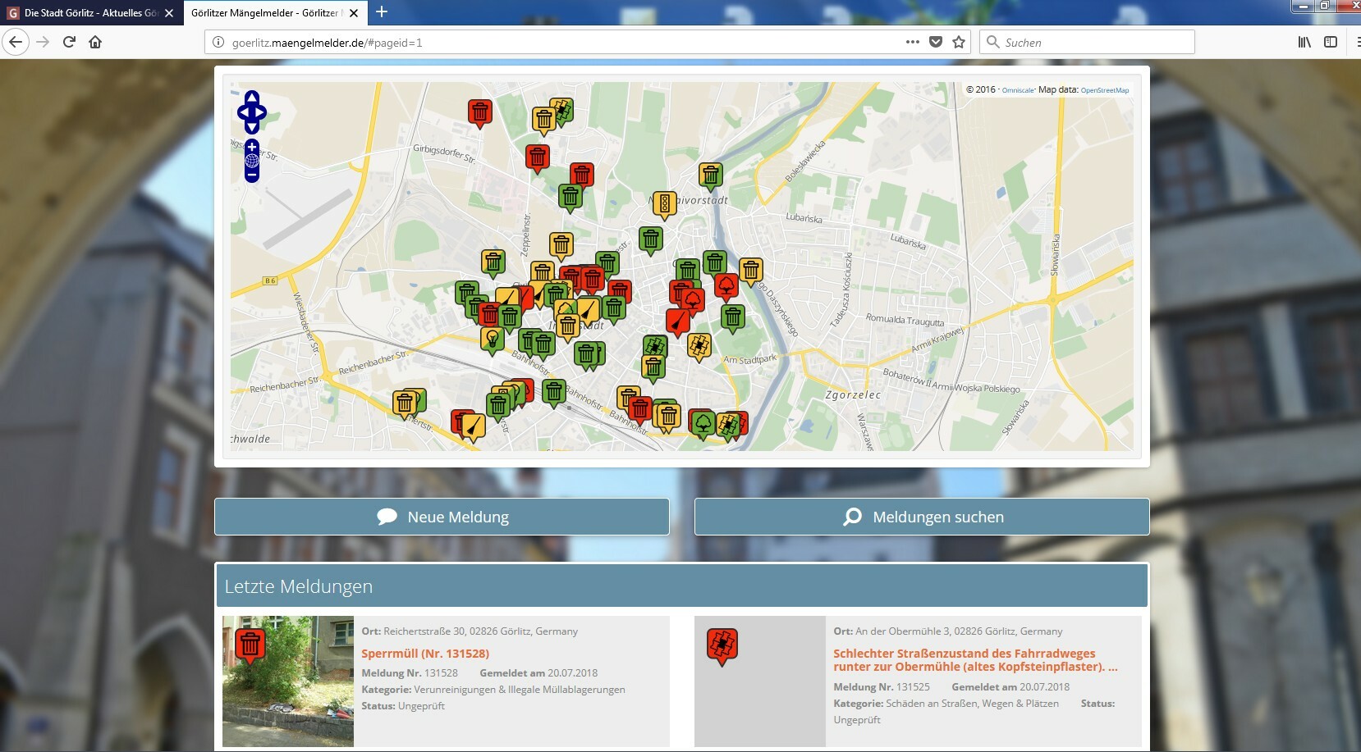Toggle the browser sidebar view
Screen dimensions: 1361x752
tap(1331, 42)
